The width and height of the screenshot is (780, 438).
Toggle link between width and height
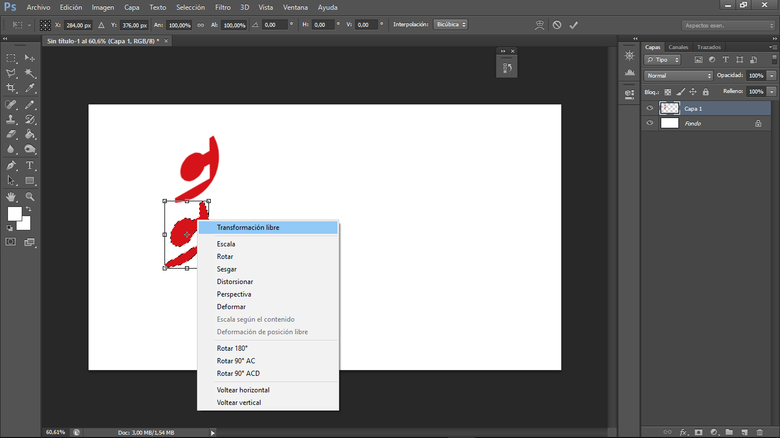tap(200, 25)
